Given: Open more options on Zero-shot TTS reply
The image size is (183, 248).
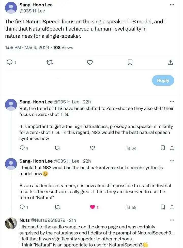Looking at the screenshot, I should tap(172, 102).
